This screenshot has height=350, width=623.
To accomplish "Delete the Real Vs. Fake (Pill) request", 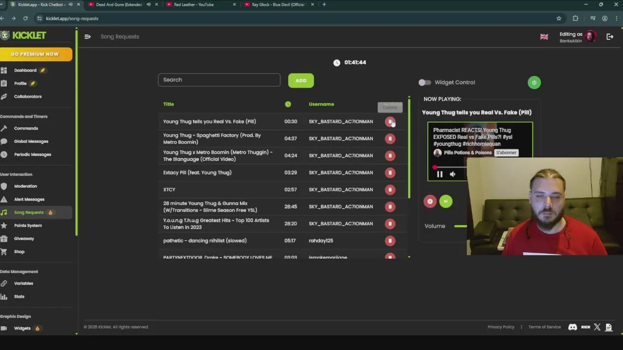I will 390,122.
